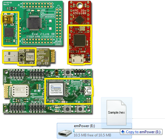Click the Sample.hex file icon
The height and width of the screenshot is (140, 165).
click(116, 112)
